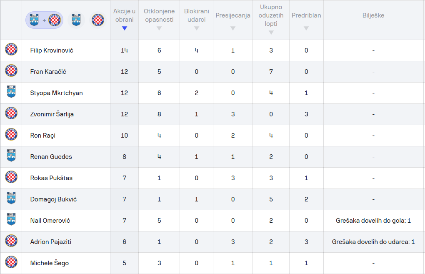Click Osijek crest beside Nail Omerović

[11, 219]
